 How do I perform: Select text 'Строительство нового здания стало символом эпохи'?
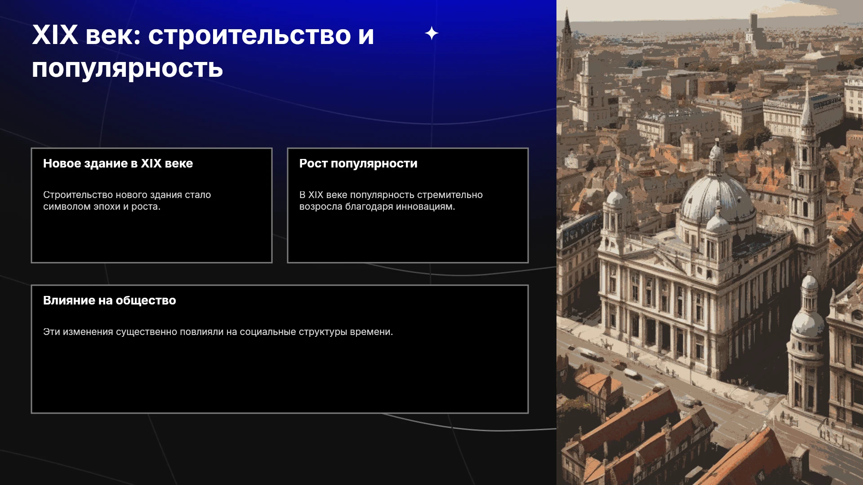click(x=127, y=201)
